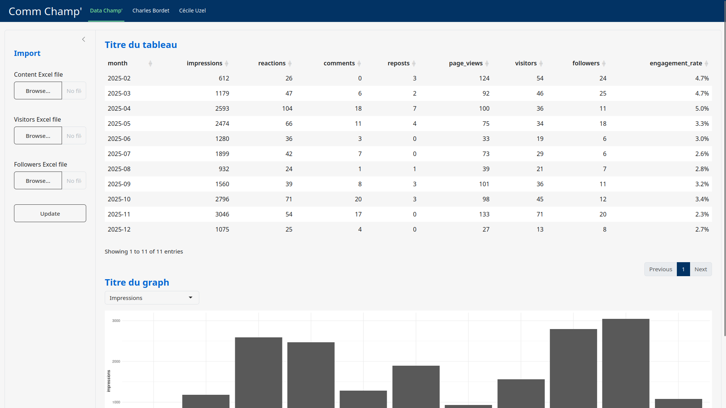Image resolution: width=726 pixels, height=408 pixels.
Task: Go to Previous table page
Action: [661, 269]
